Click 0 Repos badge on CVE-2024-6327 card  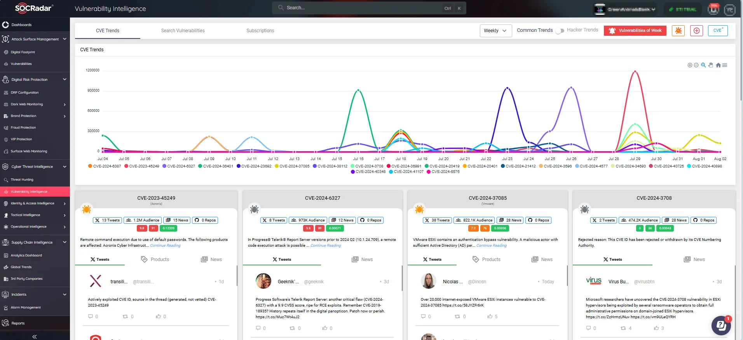tap(370, 220)
